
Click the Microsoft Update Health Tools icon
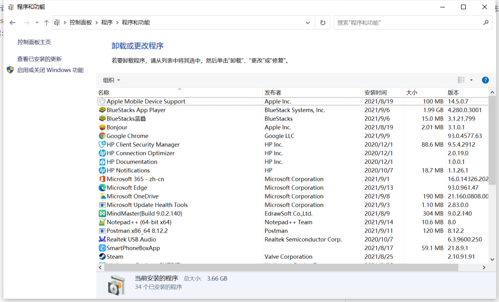(102, 205)
